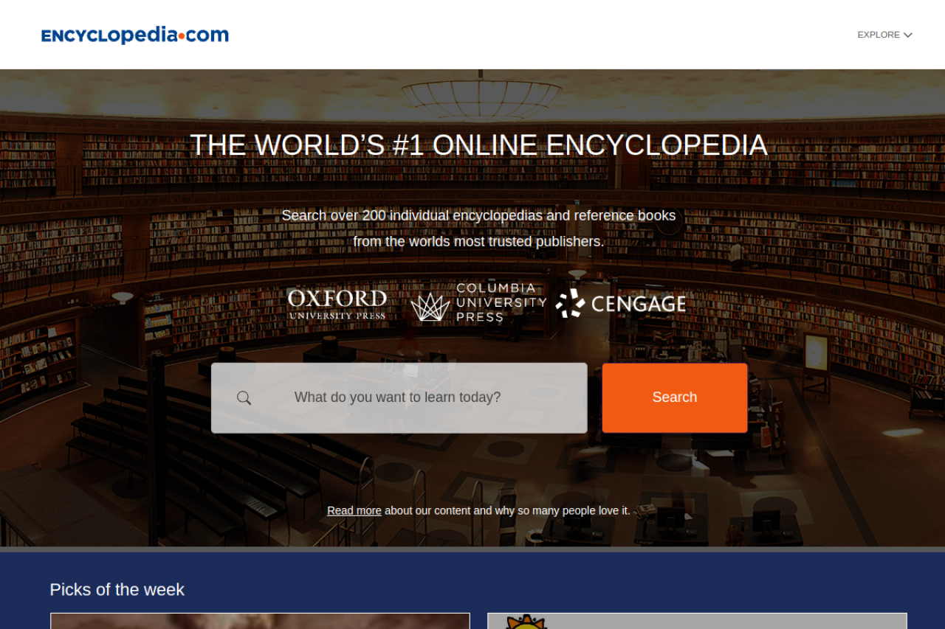Click the Cengage logo

coord(621,304)
